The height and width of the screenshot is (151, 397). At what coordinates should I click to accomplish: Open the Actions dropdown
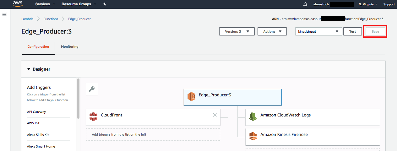[272, 31]
